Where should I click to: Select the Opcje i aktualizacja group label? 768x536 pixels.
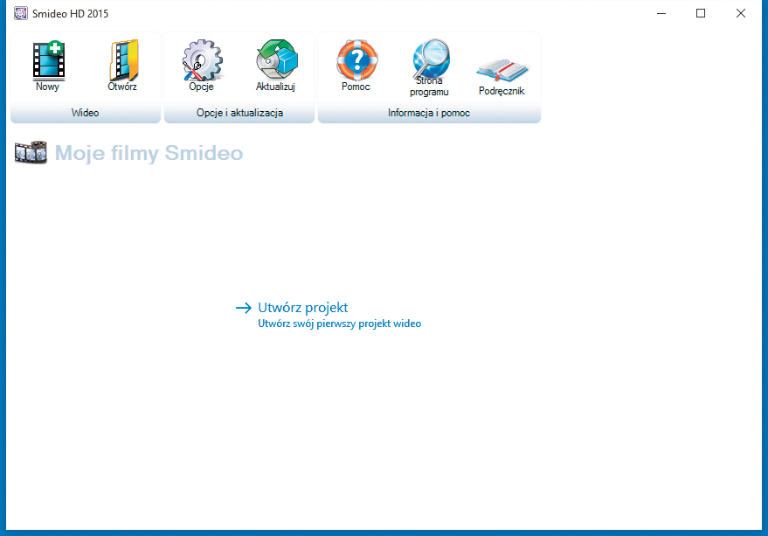[239, 114]
